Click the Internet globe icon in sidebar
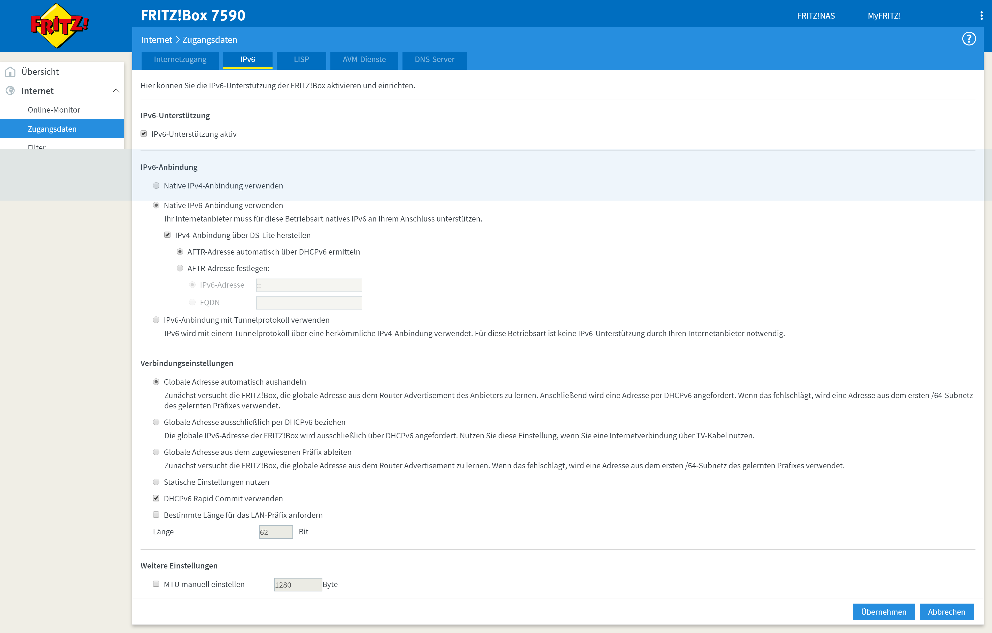The width and height of the screenshot is (992, 633). [10, 91]
